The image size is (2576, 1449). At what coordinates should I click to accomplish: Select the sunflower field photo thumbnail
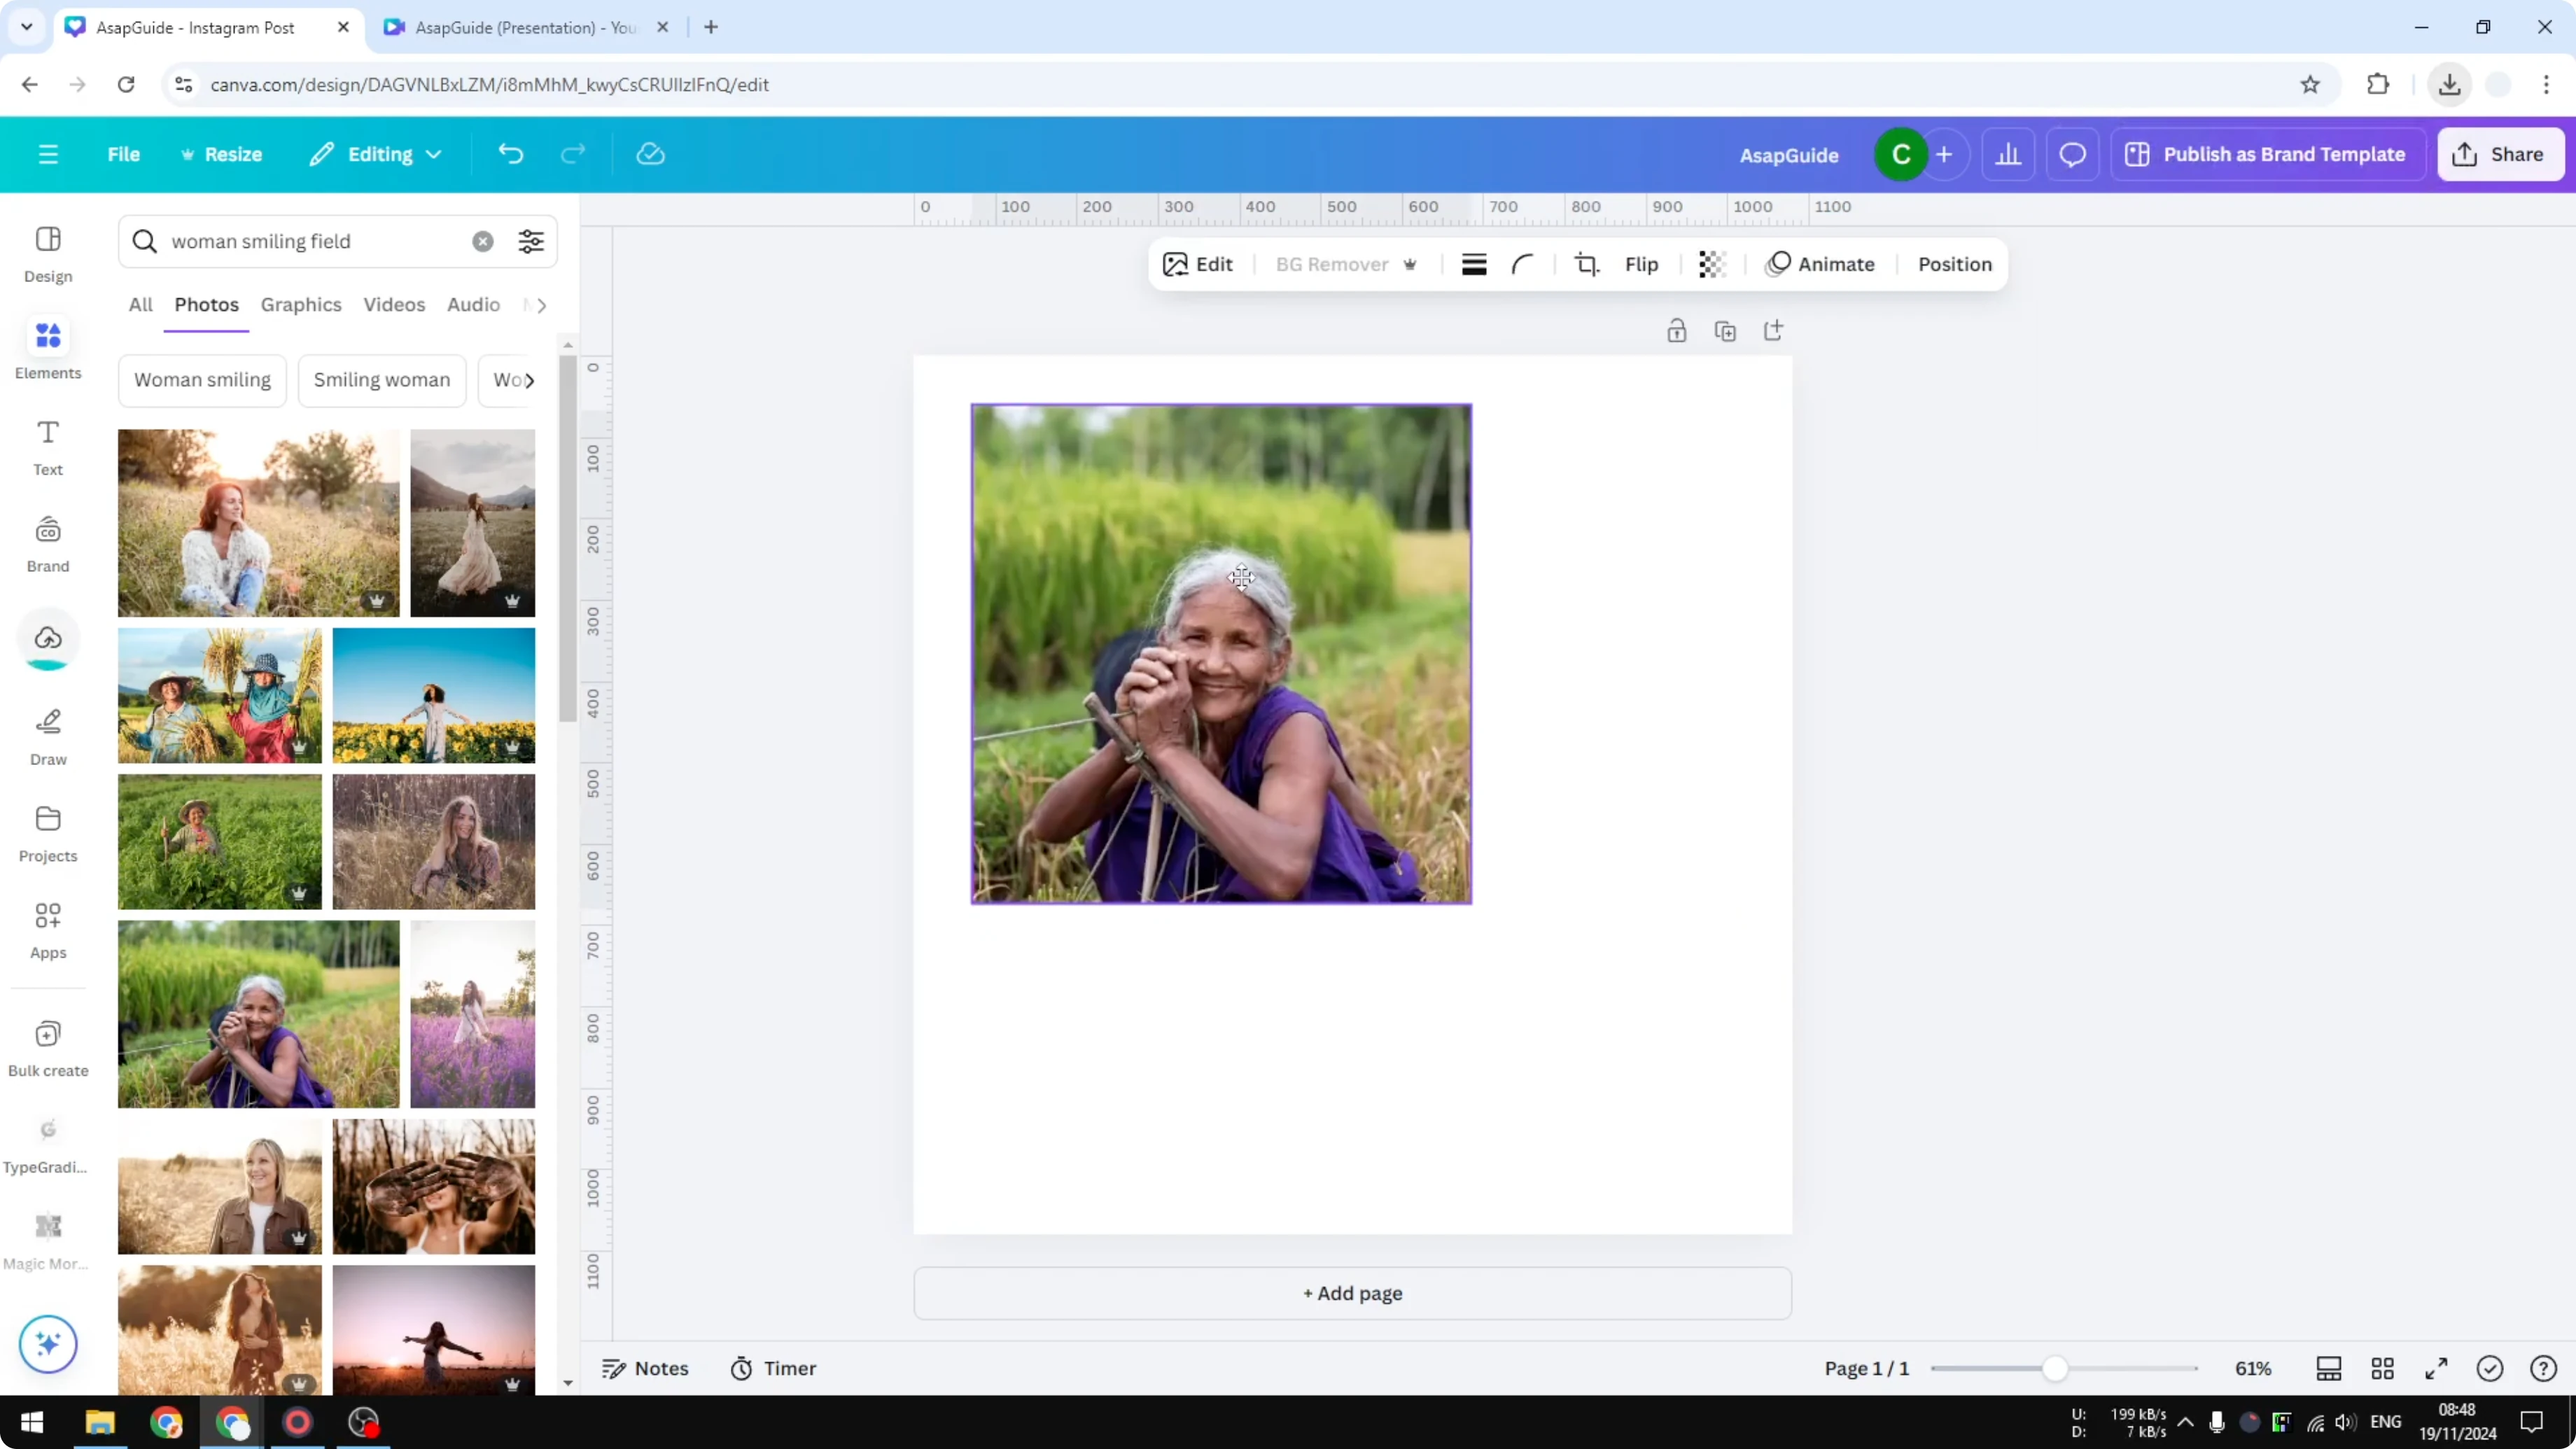coord(434,695)
